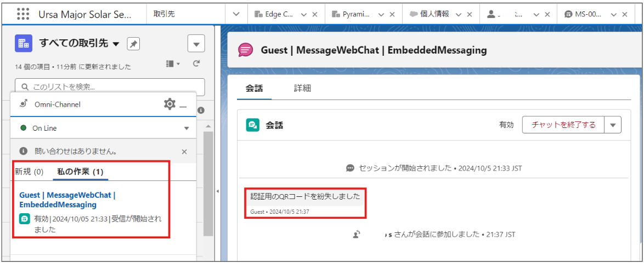Open the On Line status dropdown
Viewport: 644px width, 263px height.
[187, 128]
